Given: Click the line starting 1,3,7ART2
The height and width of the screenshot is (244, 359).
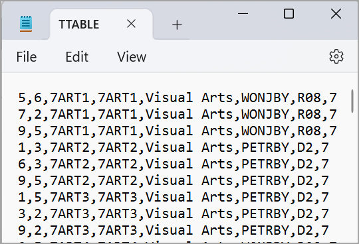Looking at the screenshot, I should tap(174, 147).
